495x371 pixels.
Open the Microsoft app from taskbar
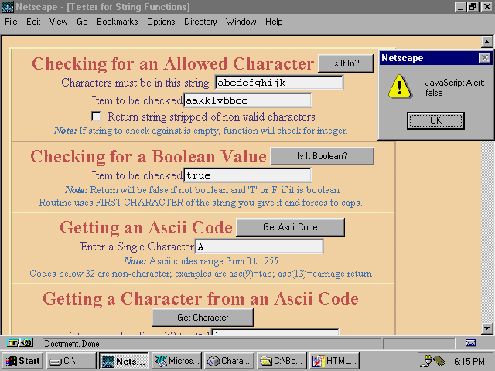(x=175, y=360)
